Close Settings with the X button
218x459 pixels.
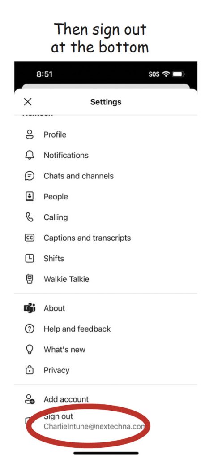[27, 102]
